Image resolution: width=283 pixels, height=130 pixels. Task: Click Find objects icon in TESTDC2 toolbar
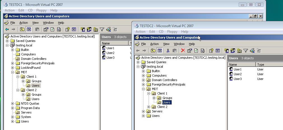point(252,51)
